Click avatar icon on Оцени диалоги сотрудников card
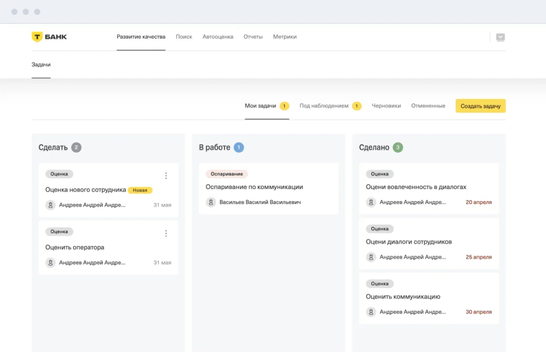 click(x=371, y=257)
